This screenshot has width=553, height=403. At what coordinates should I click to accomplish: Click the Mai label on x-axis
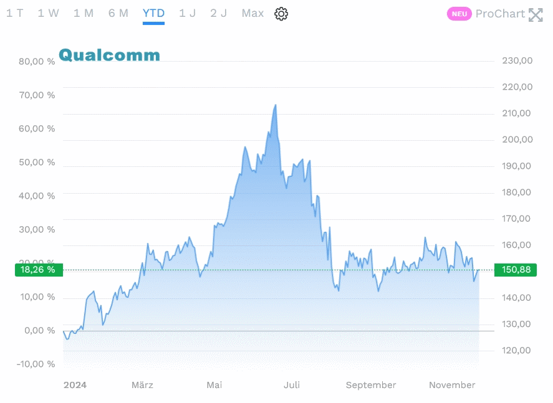[x=214, y=385]
